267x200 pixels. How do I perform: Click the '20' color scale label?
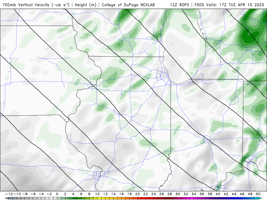point(138,194)
